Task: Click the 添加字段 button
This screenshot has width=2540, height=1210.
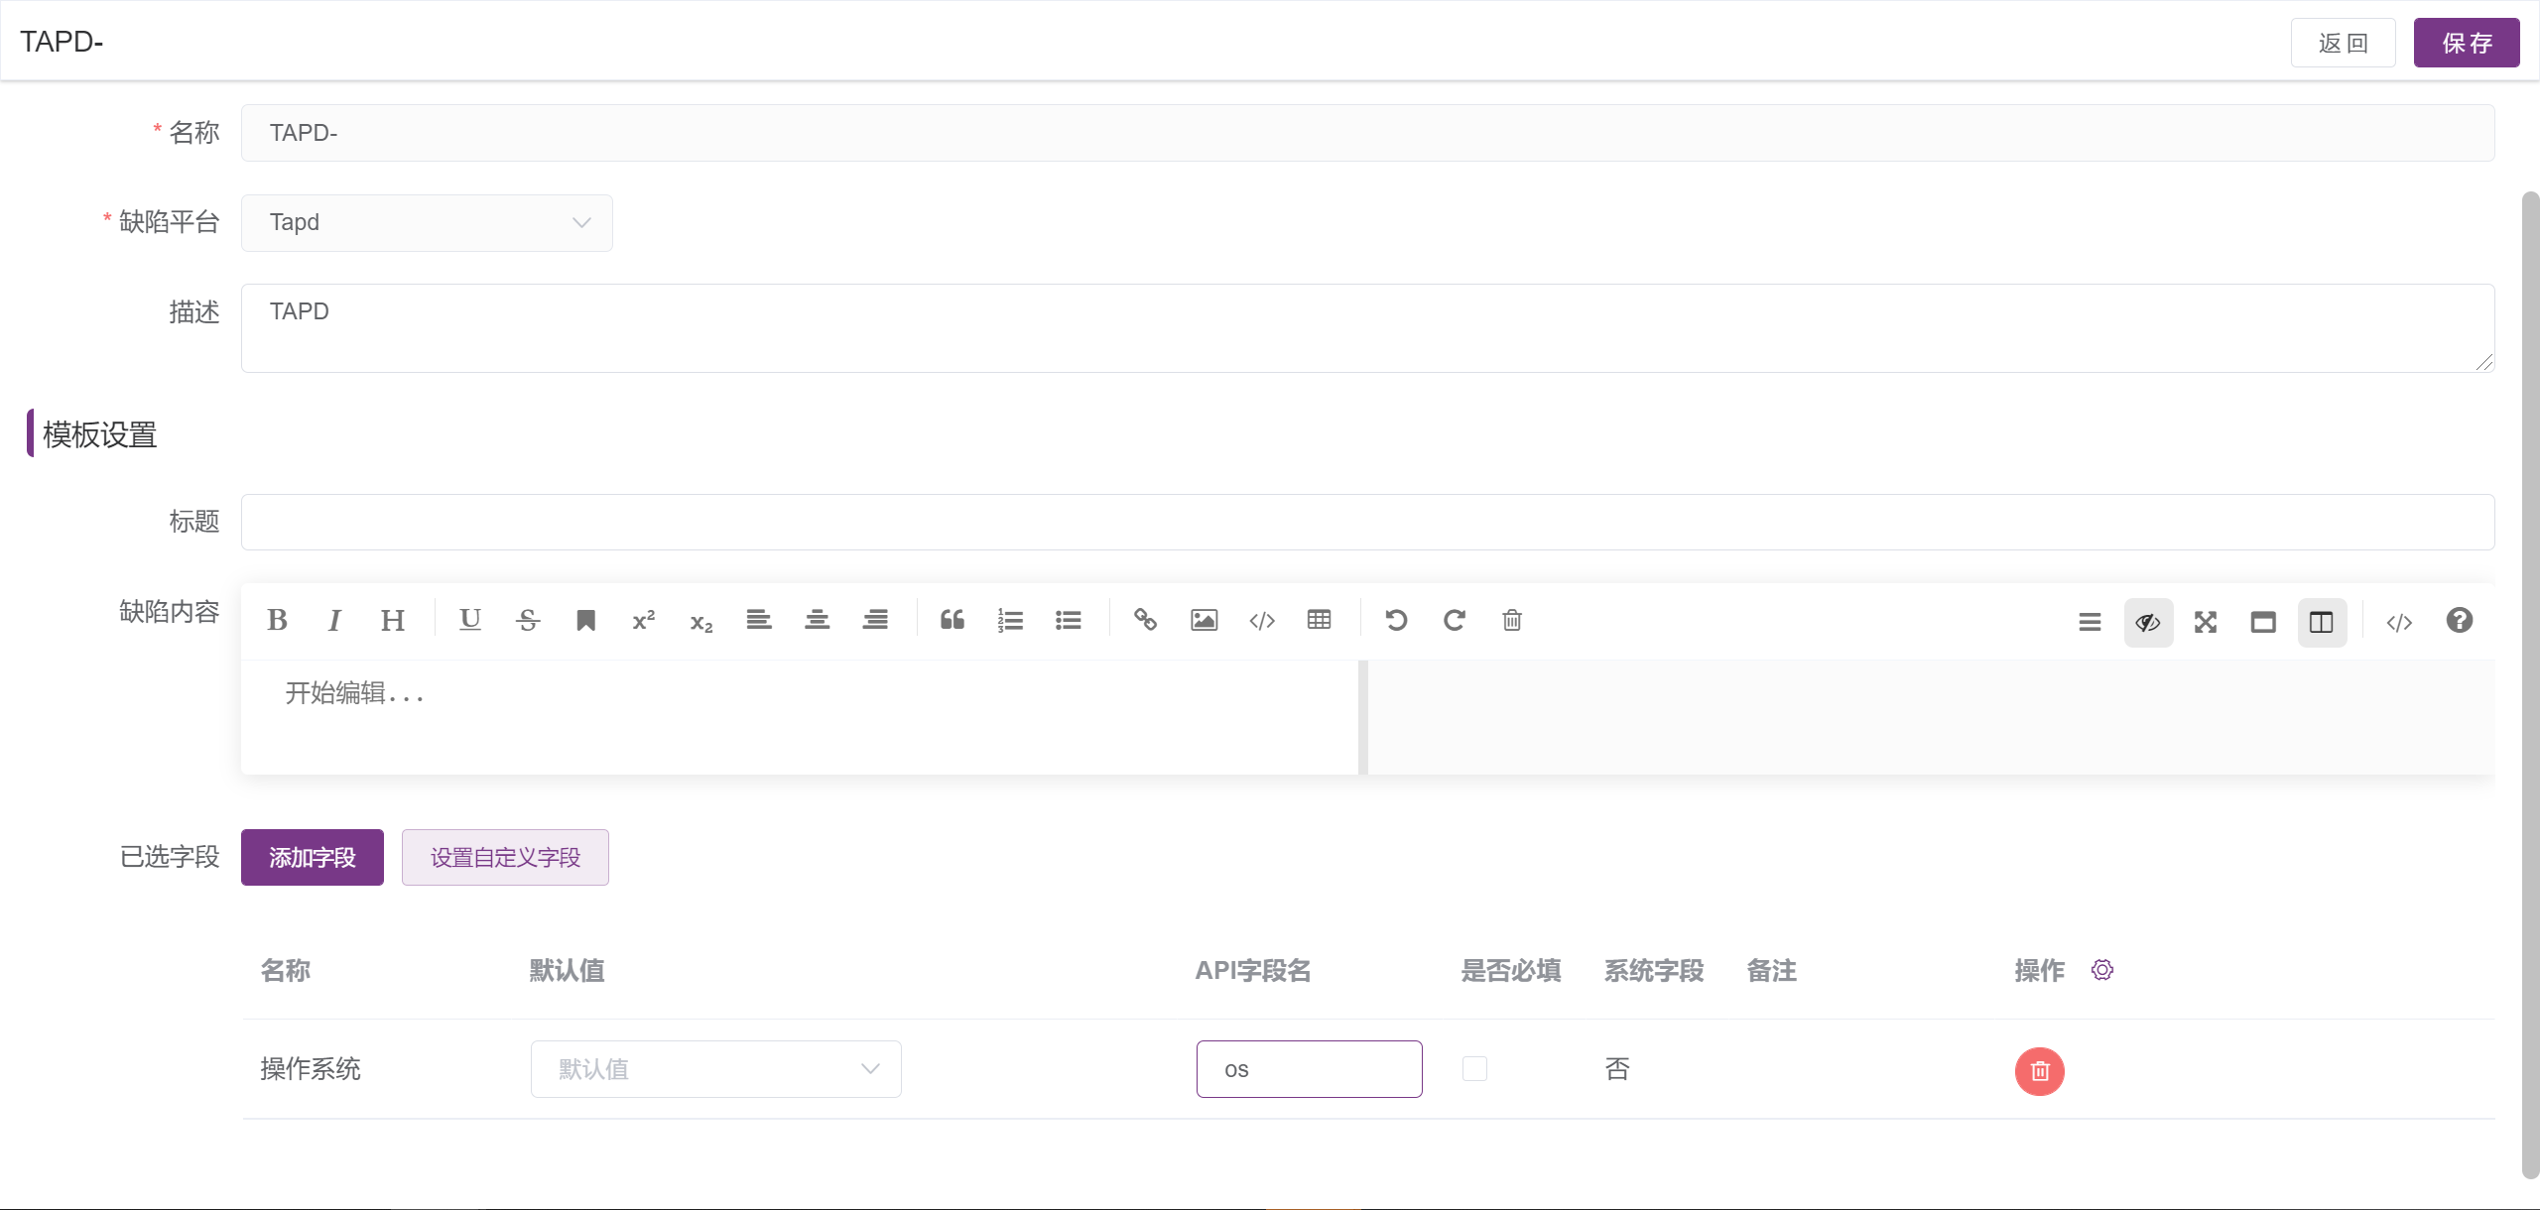Action: click(312, 857)
